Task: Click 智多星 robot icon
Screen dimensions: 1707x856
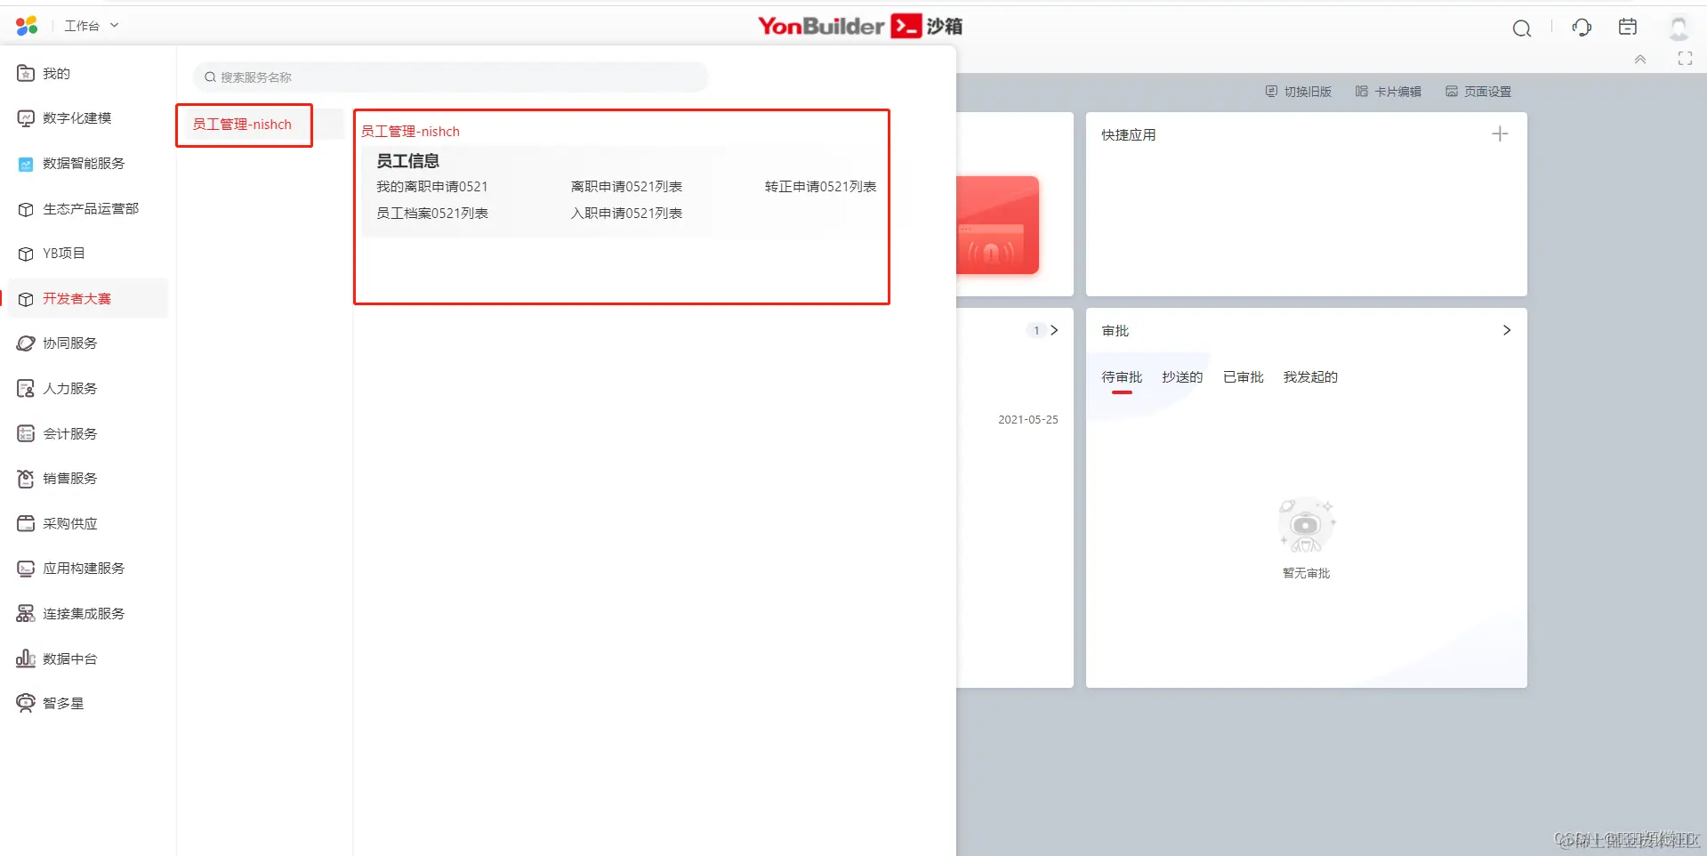Action: coord(26,704)
